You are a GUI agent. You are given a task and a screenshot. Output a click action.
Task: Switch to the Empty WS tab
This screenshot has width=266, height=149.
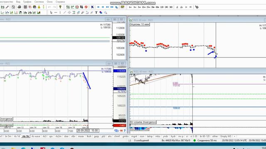(x=226, y=136)
